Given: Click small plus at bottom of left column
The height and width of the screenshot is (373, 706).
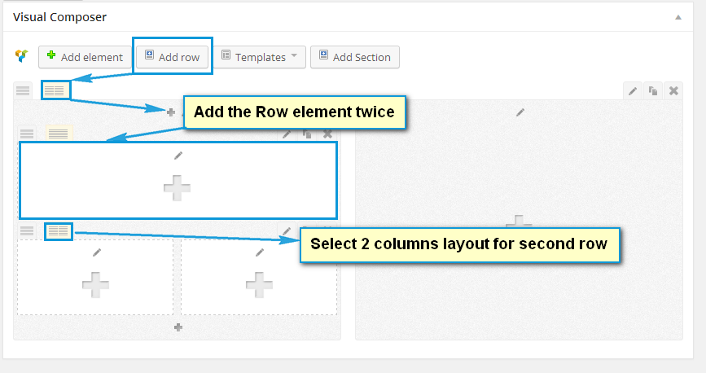Looking at the screenshot, I should tap(178, 327).
